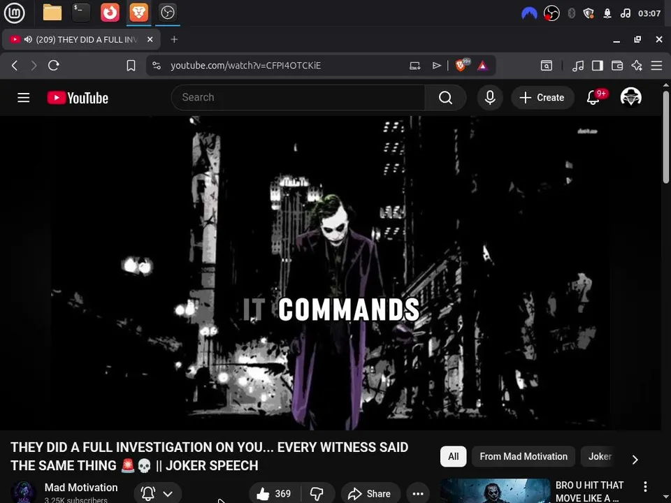Image resolution: width=671 pixels, height=503 pixels.
Task: Switch to Brave browser in the panel
Action: coord(138,13)
